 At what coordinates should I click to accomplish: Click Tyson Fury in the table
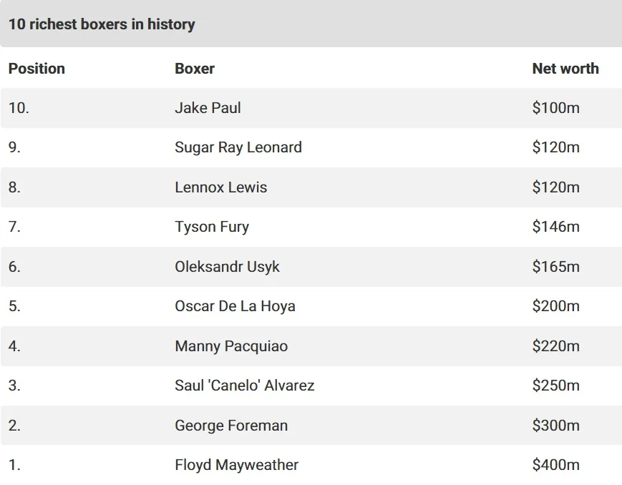(212, 227)
